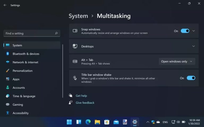Screen dimensions: 204x127
Task: Click the Find a setting search box
Action: point(29,33)
